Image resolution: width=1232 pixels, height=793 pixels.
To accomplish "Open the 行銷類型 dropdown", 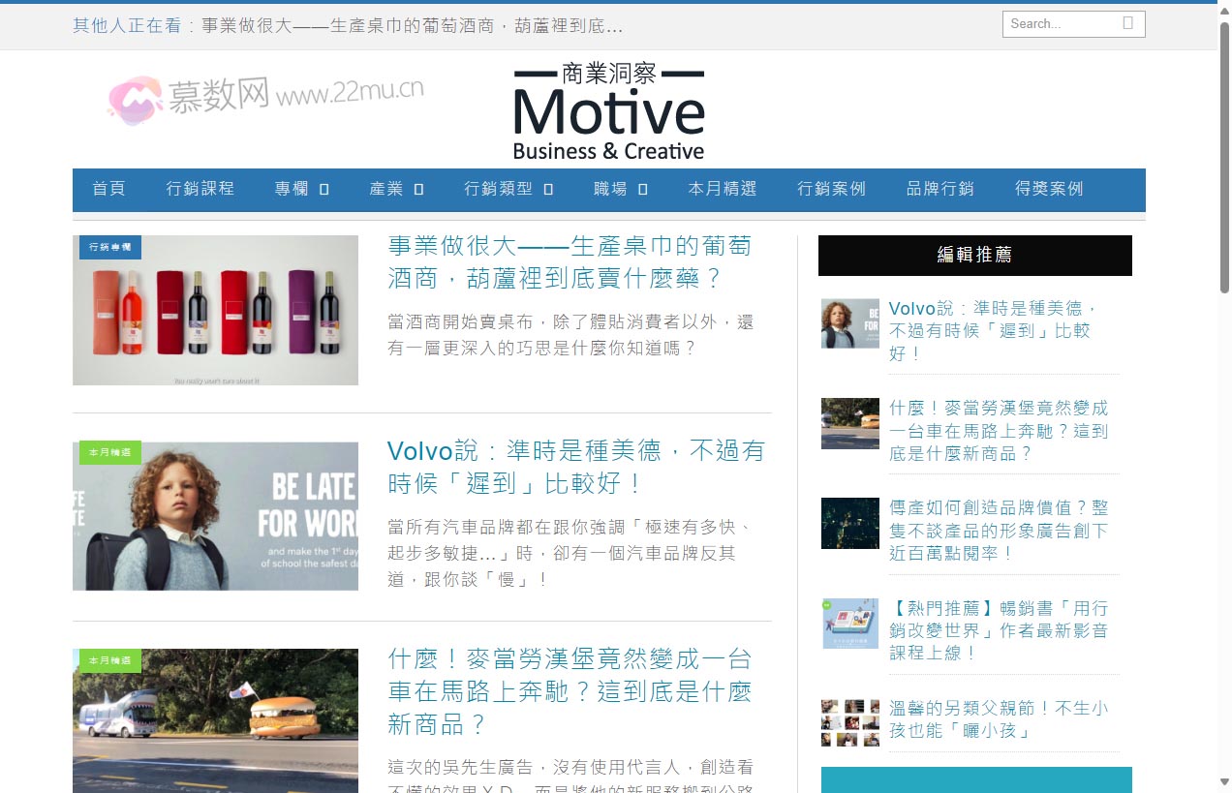I will click(506, 189).
